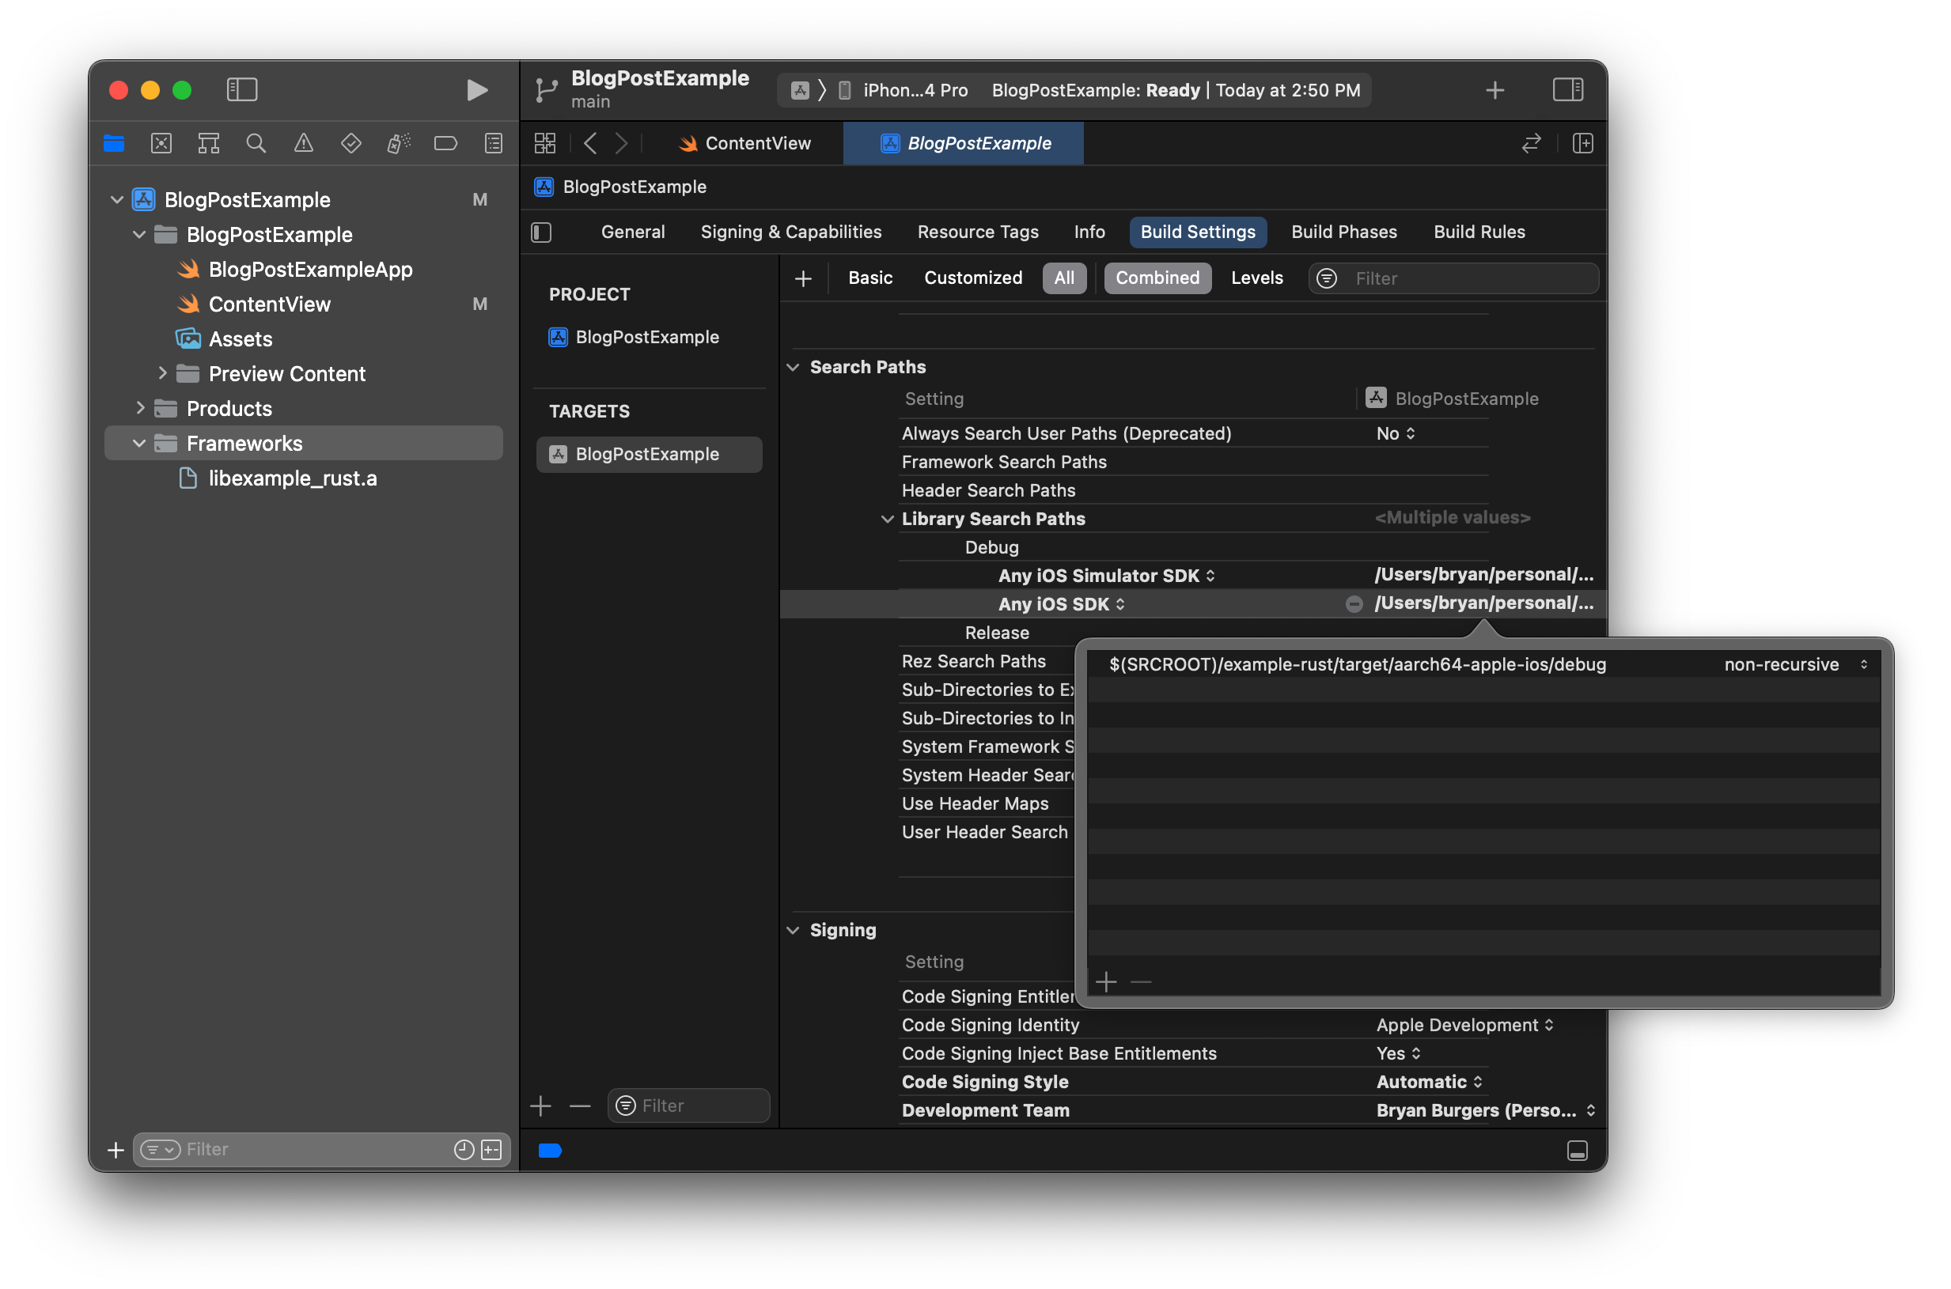
Task: Add a file in the navigator footer
Action: (116, 1149)
